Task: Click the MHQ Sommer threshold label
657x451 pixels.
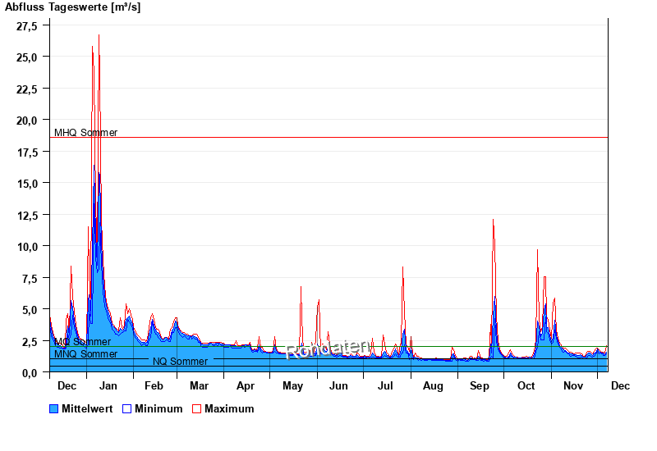Action: (85, 132)
